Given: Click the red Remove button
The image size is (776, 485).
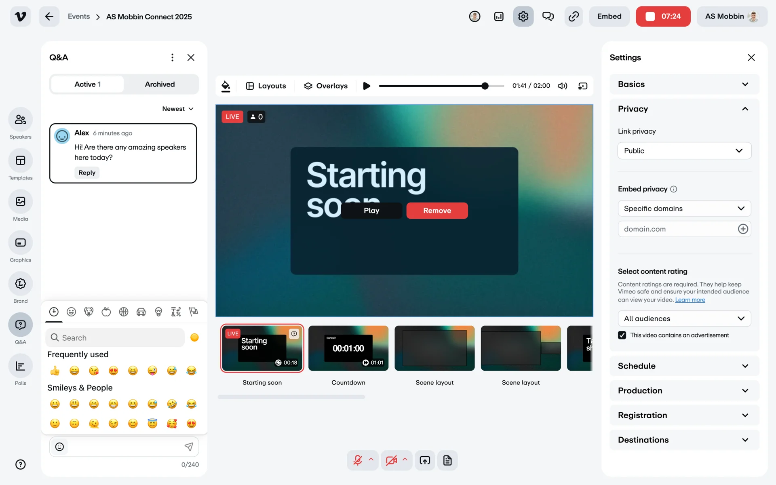Looking at the screenshot, I should [437, 211].
